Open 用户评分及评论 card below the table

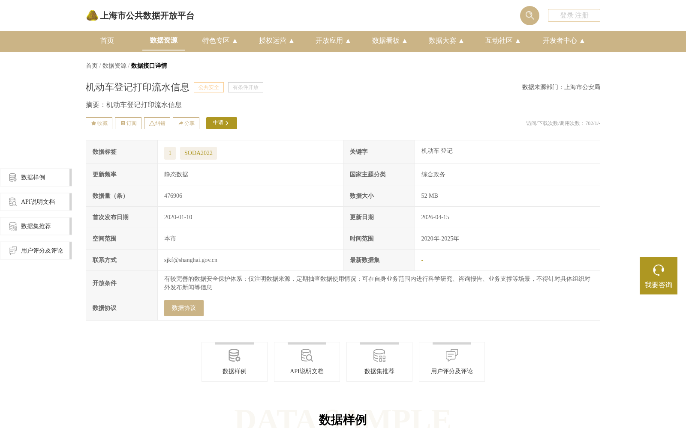[452, 362]
